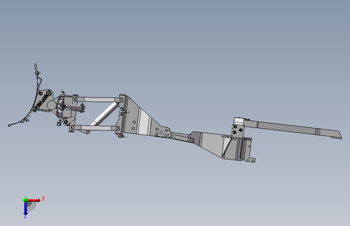Select the lower horizontal link arm

tap(94, 128)
